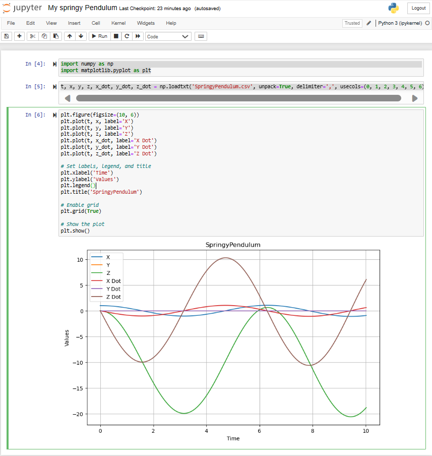Image resolution: width=432 pixels, height=456 pixels.
Task: Insert a new cell below with plus icon
Action: tap(20, 36)
